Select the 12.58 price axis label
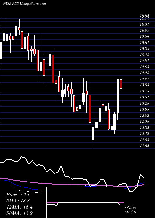 144,121
